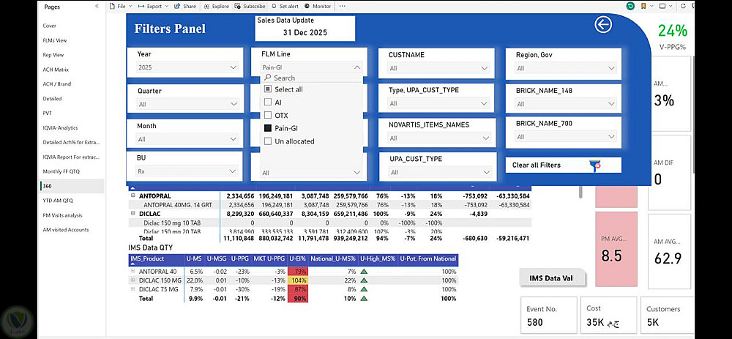Open the Year 2025 dropdown
The width and height of the screenshot is (732, 339).
187,67
